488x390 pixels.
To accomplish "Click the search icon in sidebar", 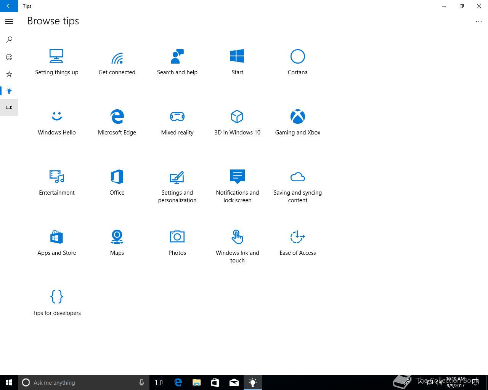I will coord(9,39).
